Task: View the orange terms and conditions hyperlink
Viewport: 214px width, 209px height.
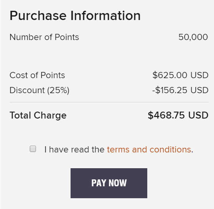Action: pyautogui.click(x=149, y=149)
